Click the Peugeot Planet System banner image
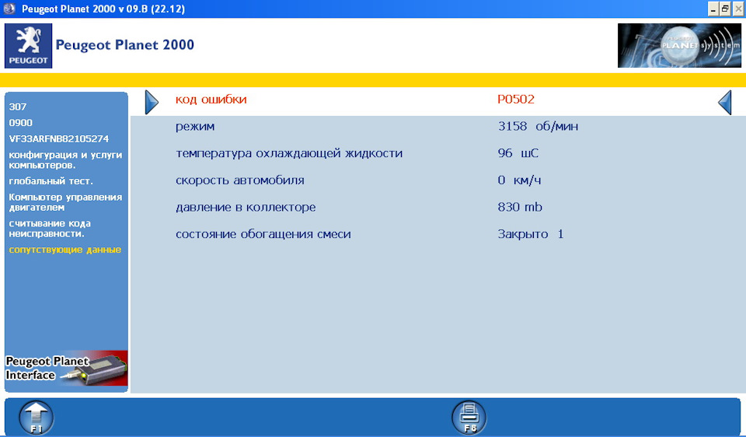The image size is (746, 437). pos(679,46)
